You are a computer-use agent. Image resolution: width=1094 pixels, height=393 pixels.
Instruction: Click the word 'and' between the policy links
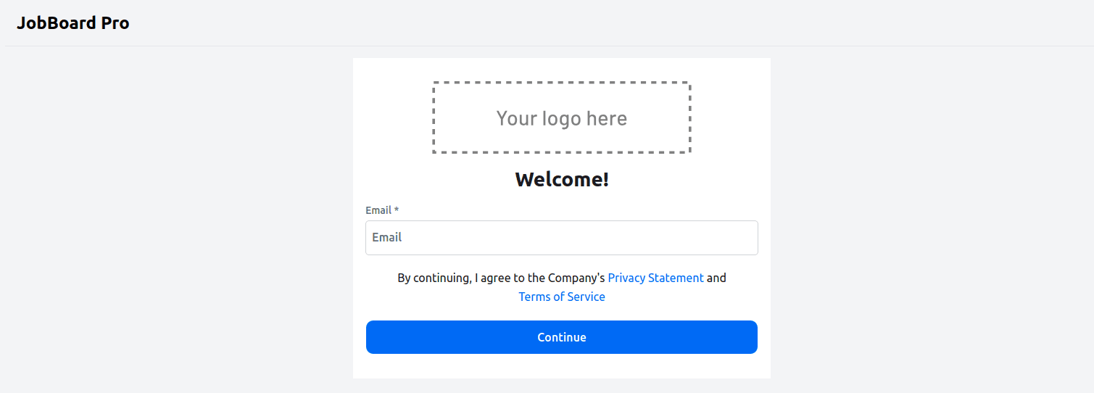[x=716, y=278]
